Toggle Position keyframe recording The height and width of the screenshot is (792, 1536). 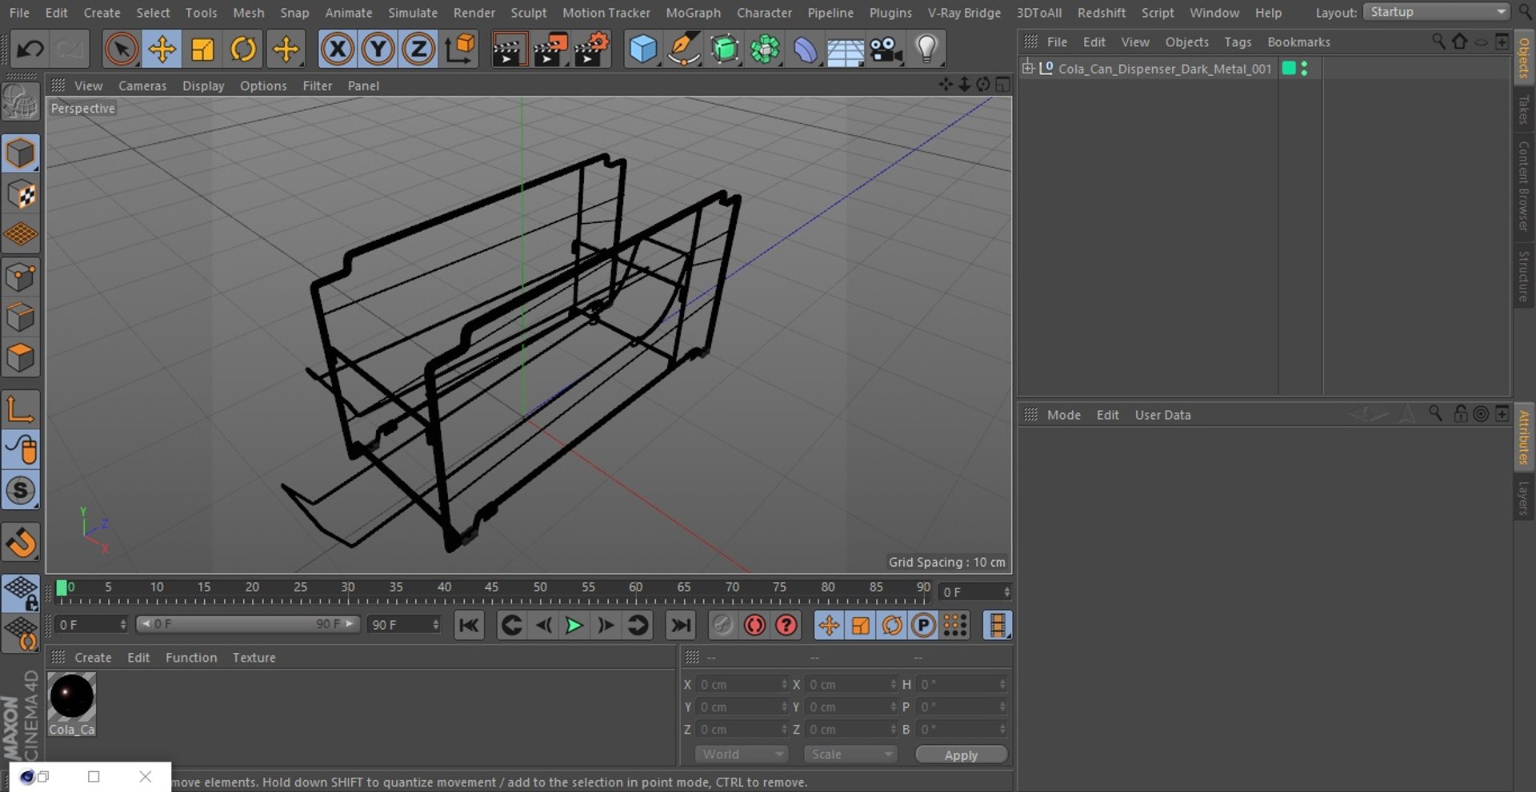829,625
